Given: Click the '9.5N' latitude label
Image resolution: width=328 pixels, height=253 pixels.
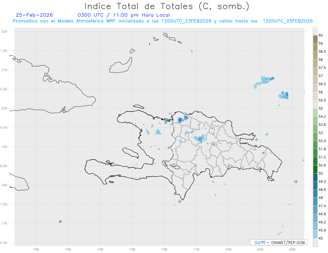Looking at the screenshot, I should pyautogui.click(x=4, y=128).
